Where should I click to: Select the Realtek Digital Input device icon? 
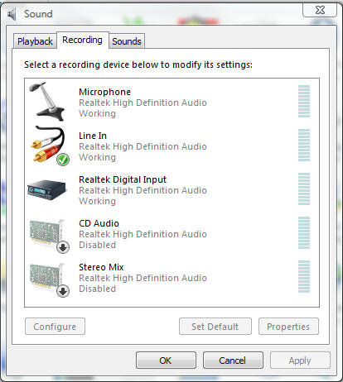tap(47, 189)
